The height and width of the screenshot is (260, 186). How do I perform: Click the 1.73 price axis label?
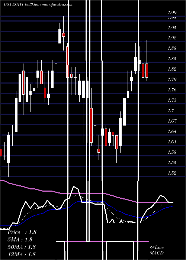(172, 100)
